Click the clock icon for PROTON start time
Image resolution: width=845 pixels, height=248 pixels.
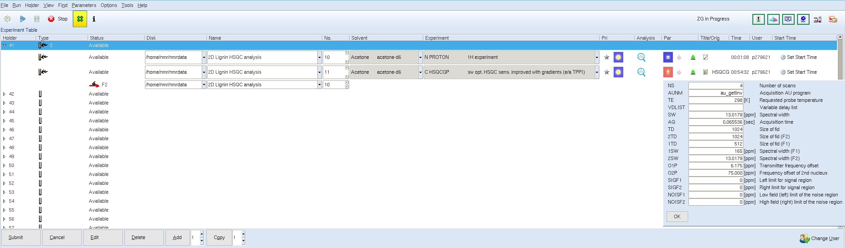[783, 57]
